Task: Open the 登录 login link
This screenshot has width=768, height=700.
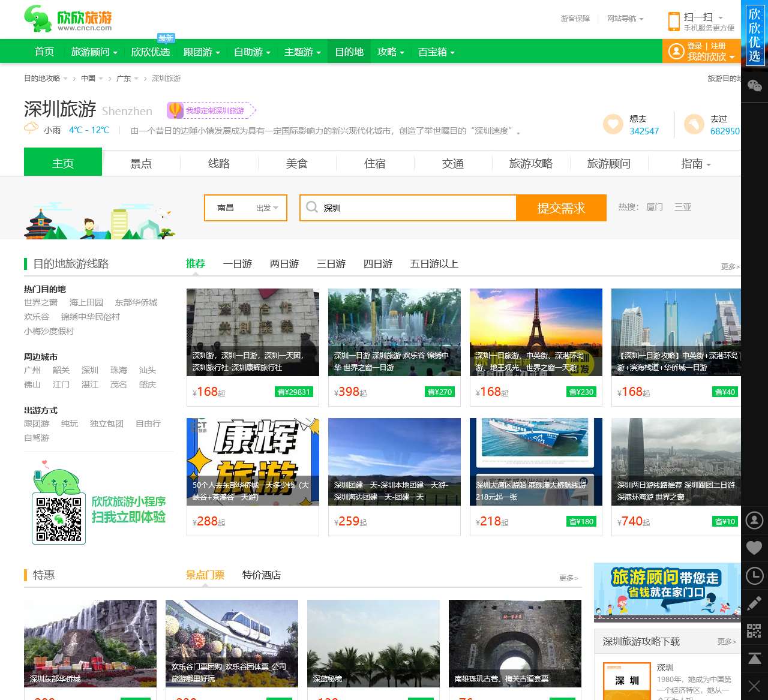Action: 695,45
